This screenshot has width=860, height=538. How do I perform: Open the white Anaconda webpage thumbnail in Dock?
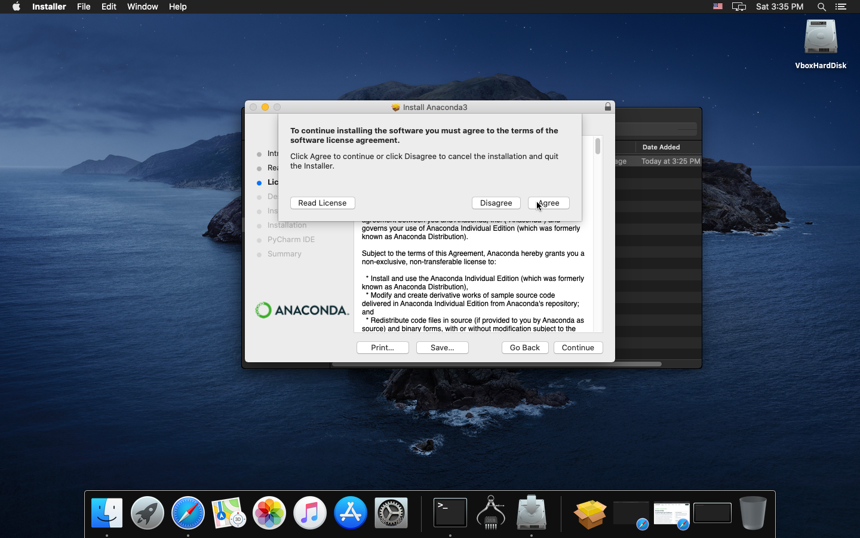[x=672, y=514]
